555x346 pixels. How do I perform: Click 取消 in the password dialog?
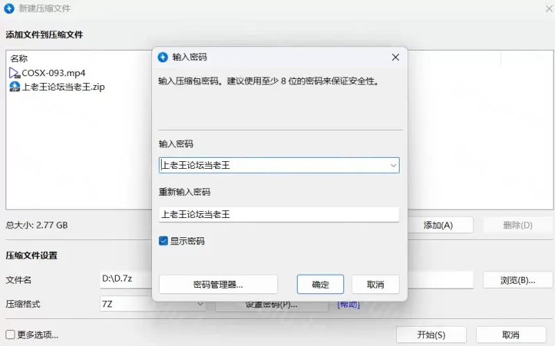[375, 284]
